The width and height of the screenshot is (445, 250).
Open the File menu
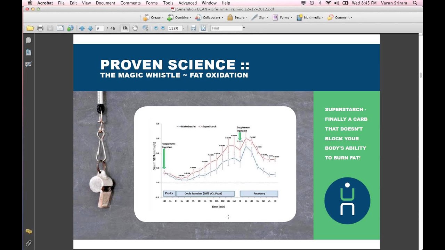click(61, 3)
